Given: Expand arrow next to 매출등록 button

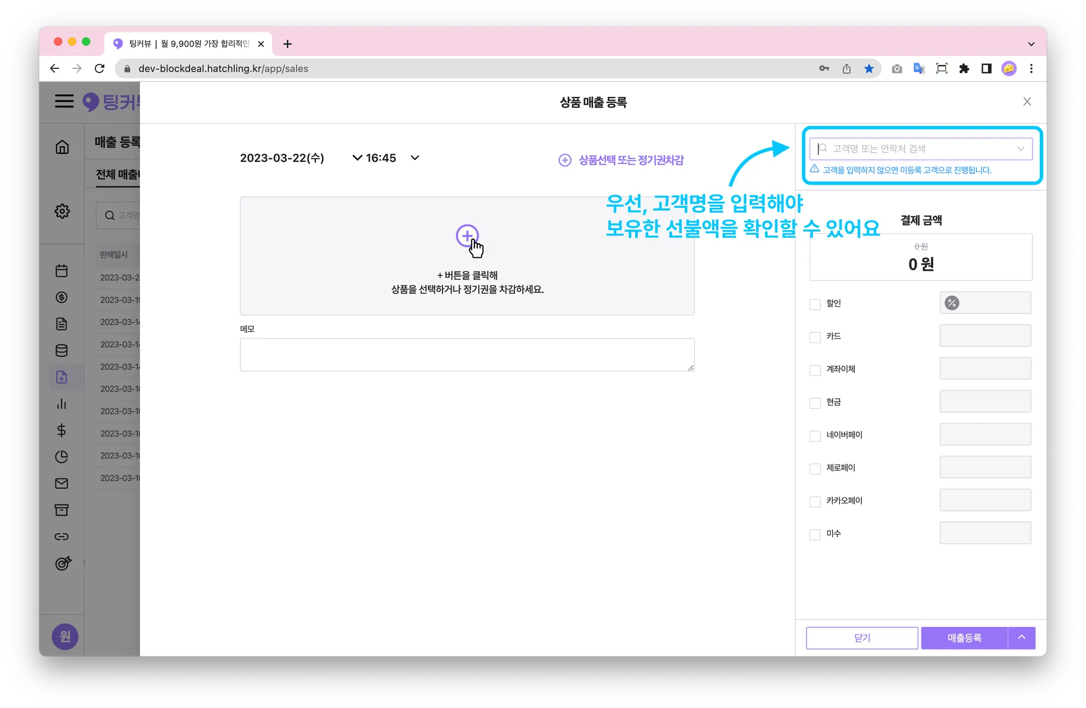Looking at the screenshot, I should [1021, 637].
